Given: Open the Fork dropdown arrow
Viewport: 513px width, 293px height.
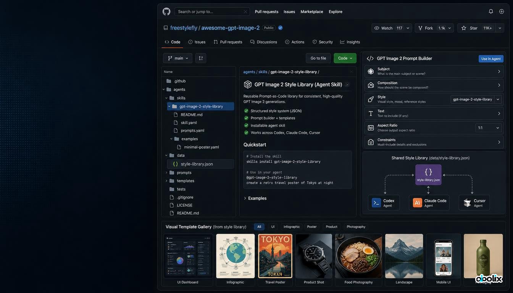Looking at the screenshot, I should [450, 28].
